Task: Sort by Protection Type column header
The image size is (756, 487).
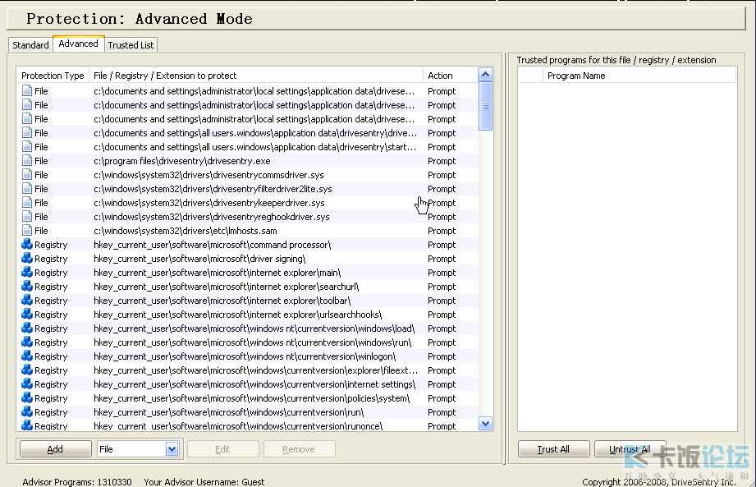Action: click(x=53, y=76)
